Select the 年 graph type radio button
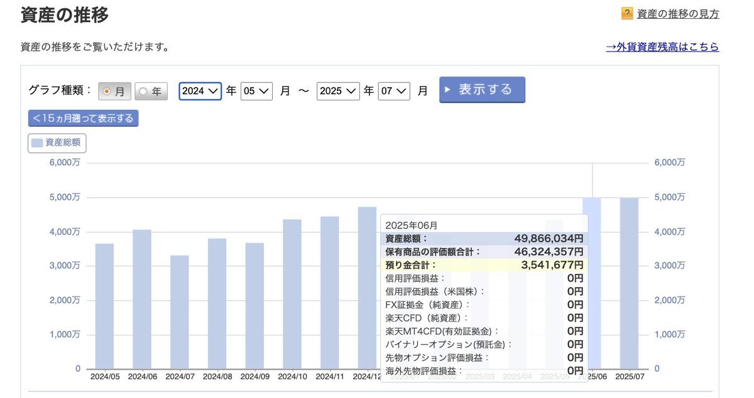This screenshot has height=398, width=754. 151,91
